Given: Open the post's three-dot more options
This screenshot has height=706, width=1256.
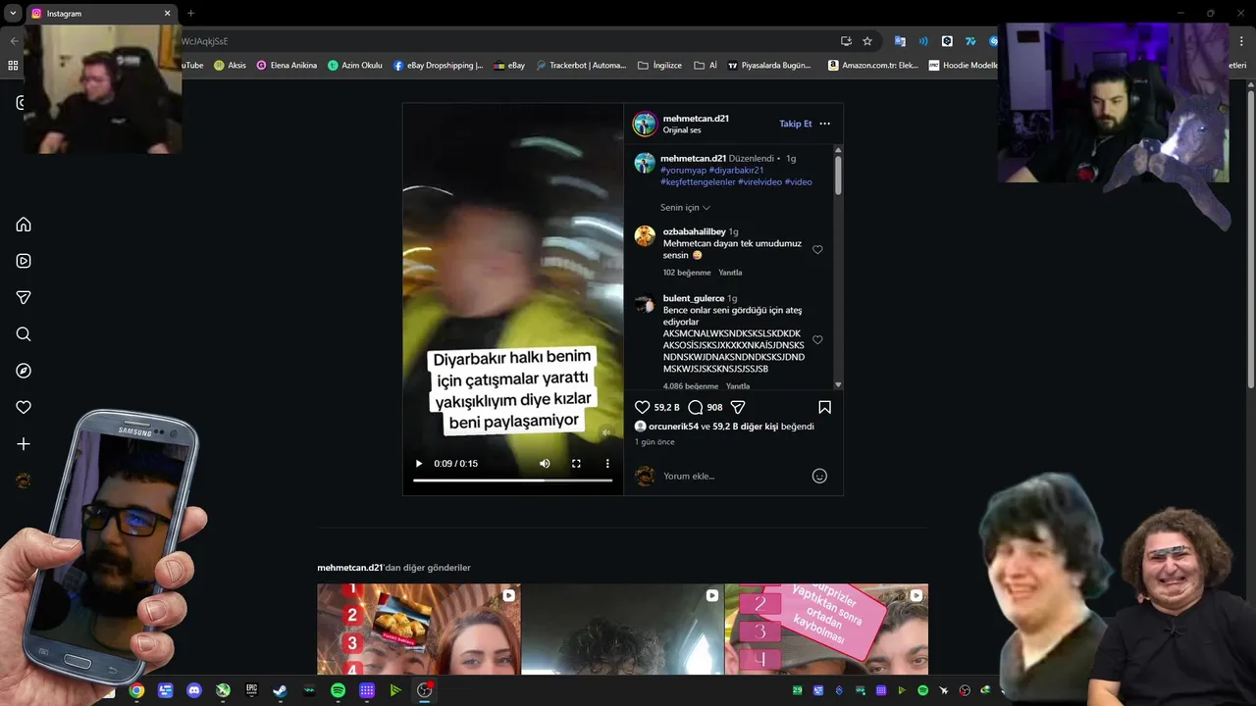Looking at the screenshot, I should [x=824, y=124].
